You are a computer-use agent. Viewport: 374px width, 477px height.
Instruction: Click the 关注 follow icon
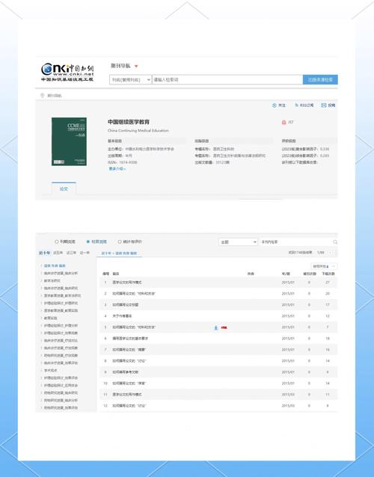(x=275, y=105)
